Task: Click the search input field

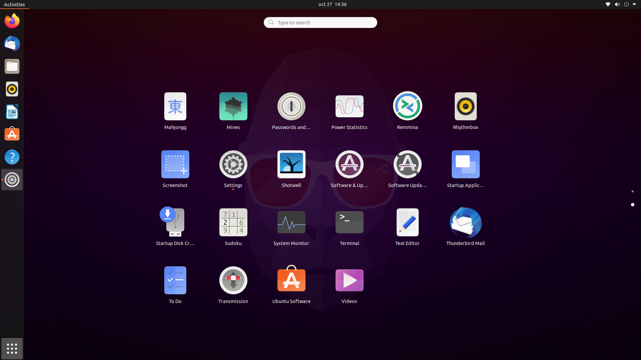Action: click(320, 22)
